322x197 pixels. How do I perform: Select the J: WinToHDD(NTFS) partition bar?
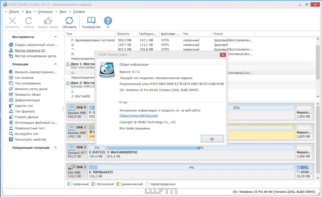click(200, 152)
